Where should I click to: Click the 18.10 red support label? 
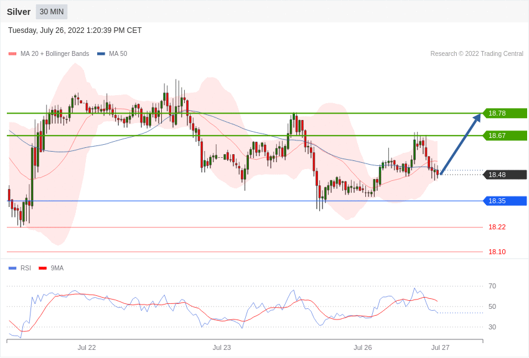click(497, 252)
